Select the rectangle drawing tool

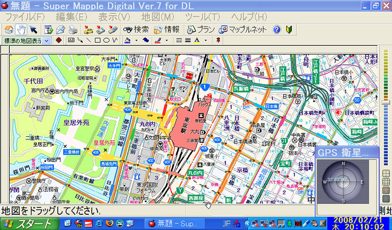97,40
